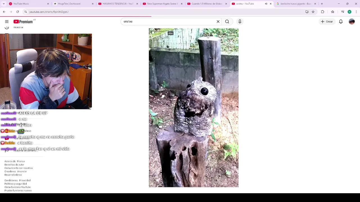360x202 pixels.
Task: Open the Historial sidebar item
Action: (x=18, y=27)
